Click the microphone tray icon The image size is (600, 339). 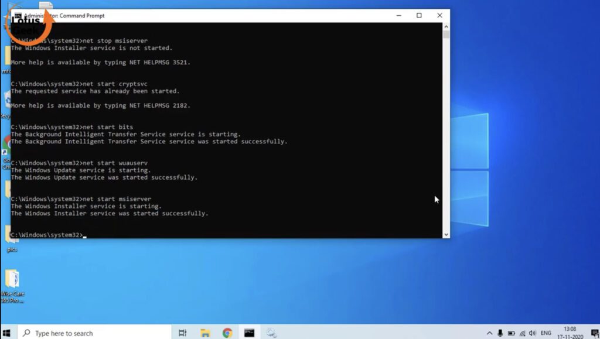tap(500, 333)
